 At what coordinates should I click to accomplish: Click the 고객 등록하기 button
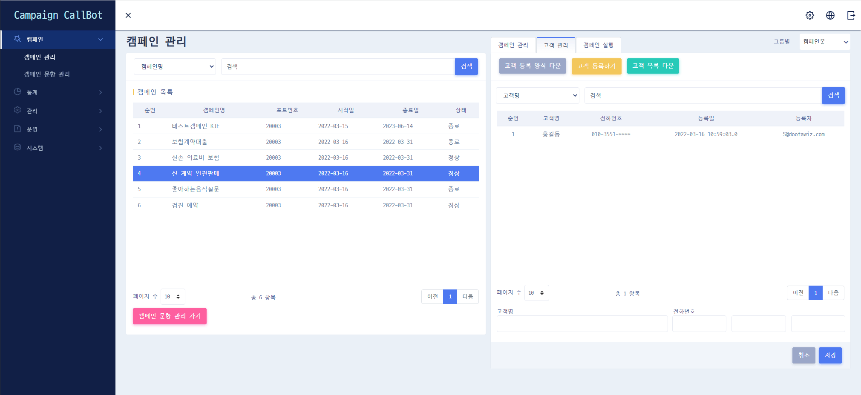(596, 66)
